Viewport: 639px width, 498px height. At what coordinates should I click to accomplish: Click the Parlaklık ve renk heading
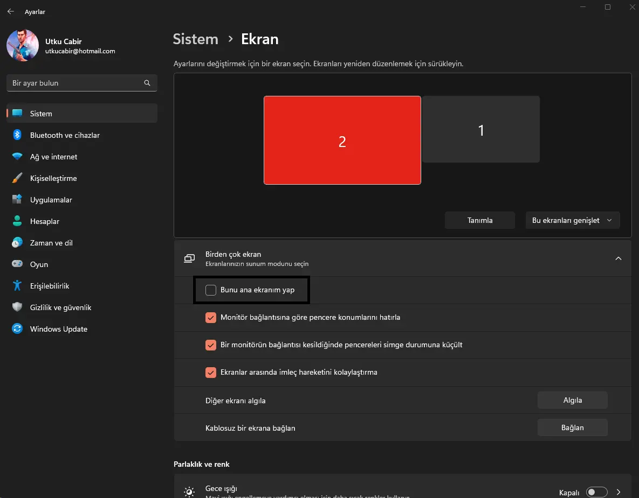click(x=201, y=464)
